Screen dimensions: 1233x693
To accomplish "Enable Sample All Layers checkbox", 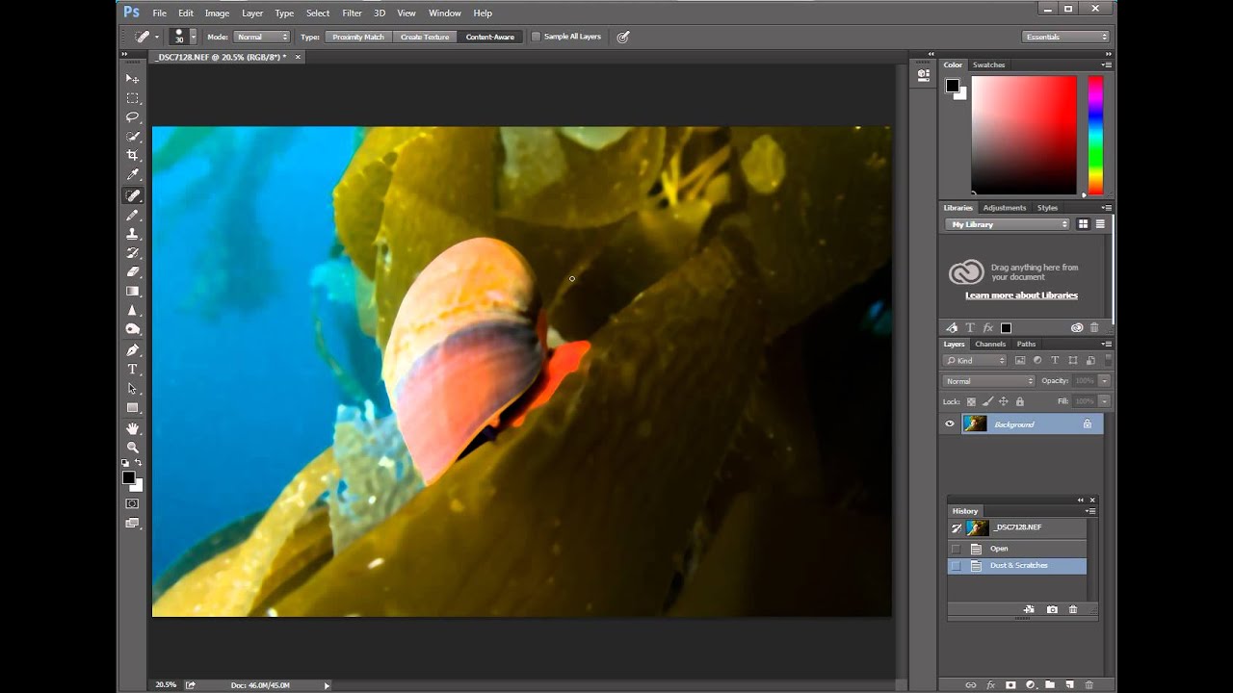I will point(537,37).
